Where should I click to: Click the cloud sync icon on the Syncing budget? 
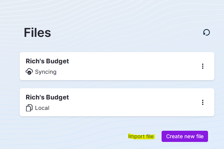click(x=29, y=72)
